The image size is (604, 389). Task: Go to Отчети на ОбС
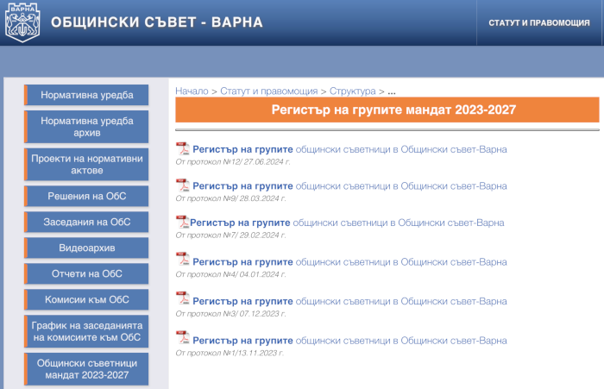(86, 273)
